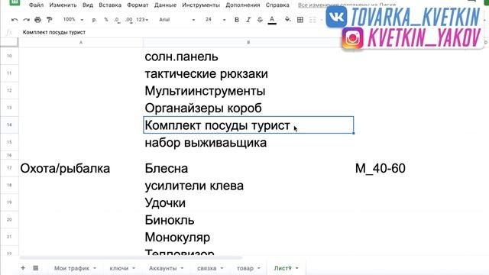Apply percent format button
The image size is (489, 275).
(x=106, y=20)
